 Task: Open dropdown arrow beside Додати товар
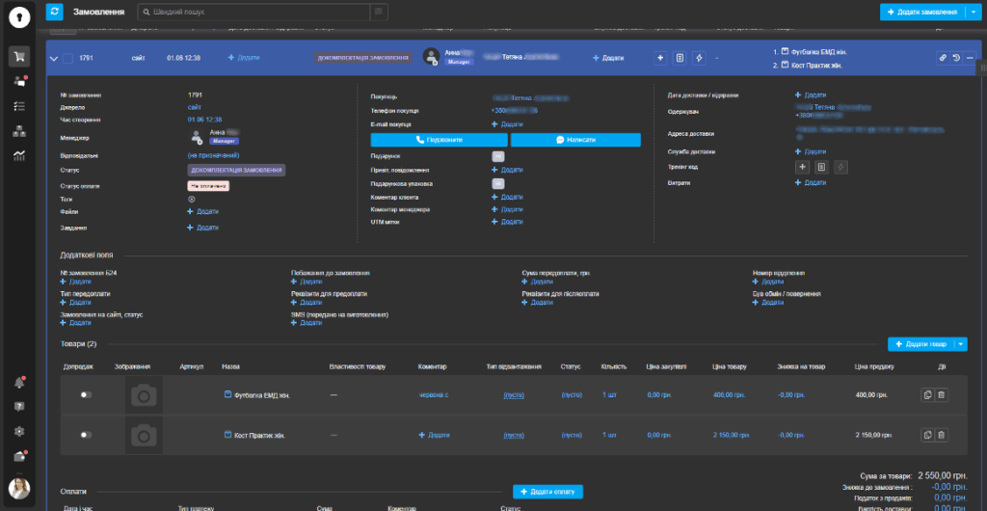click(961, 344)
